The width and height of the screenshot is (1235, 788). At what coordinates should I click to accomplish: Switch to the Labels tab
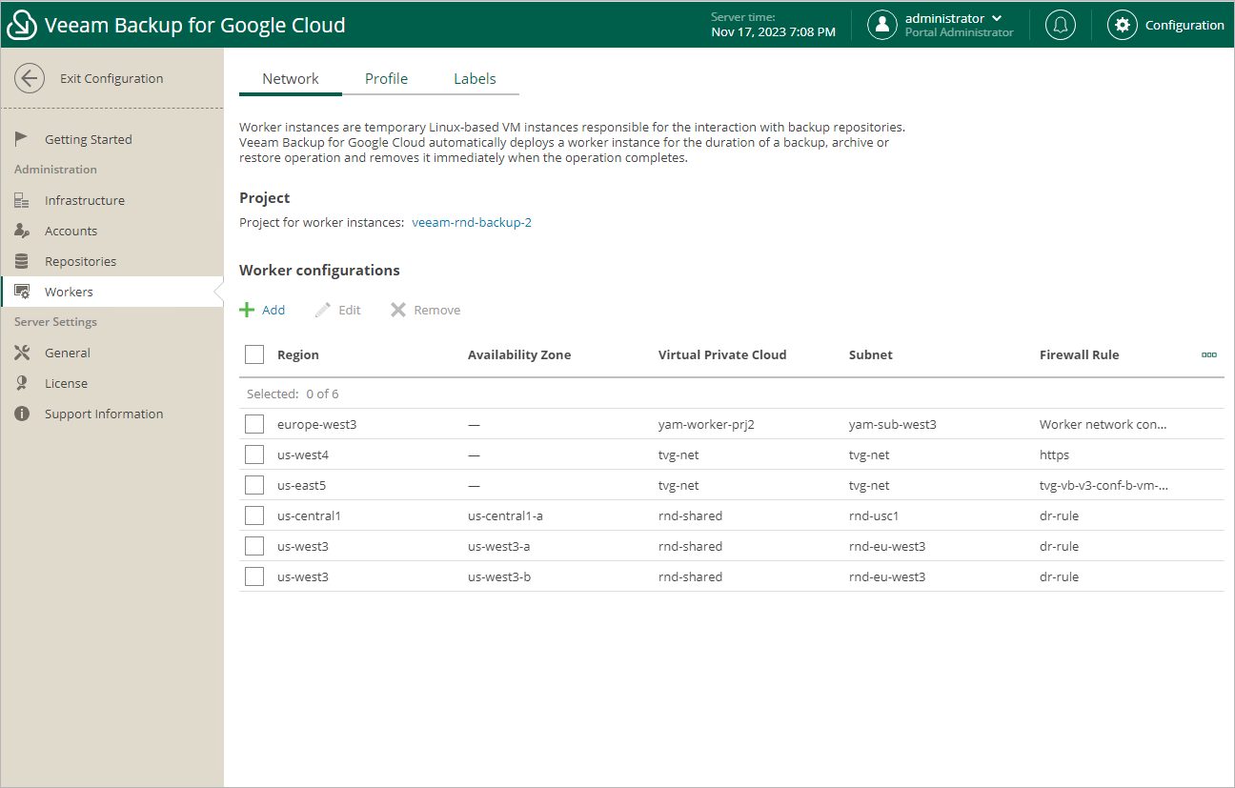click(x=475, y=79)
